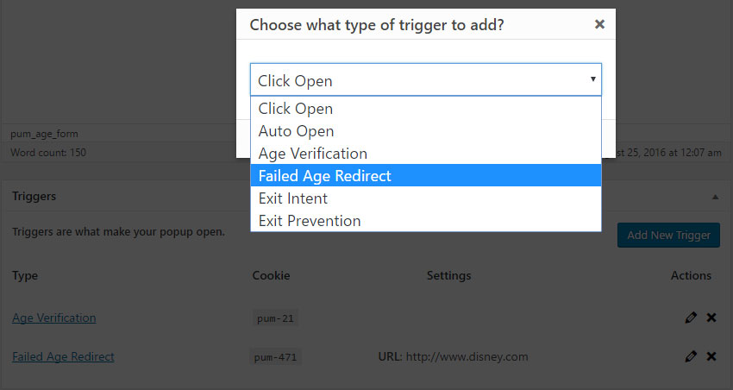The image size is (733, 390).
Task: Open the trigger type dropdown arrow
Action: tap(592, 79)
